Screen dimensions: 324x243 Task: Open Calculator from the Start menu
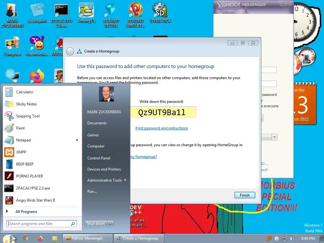42,92
